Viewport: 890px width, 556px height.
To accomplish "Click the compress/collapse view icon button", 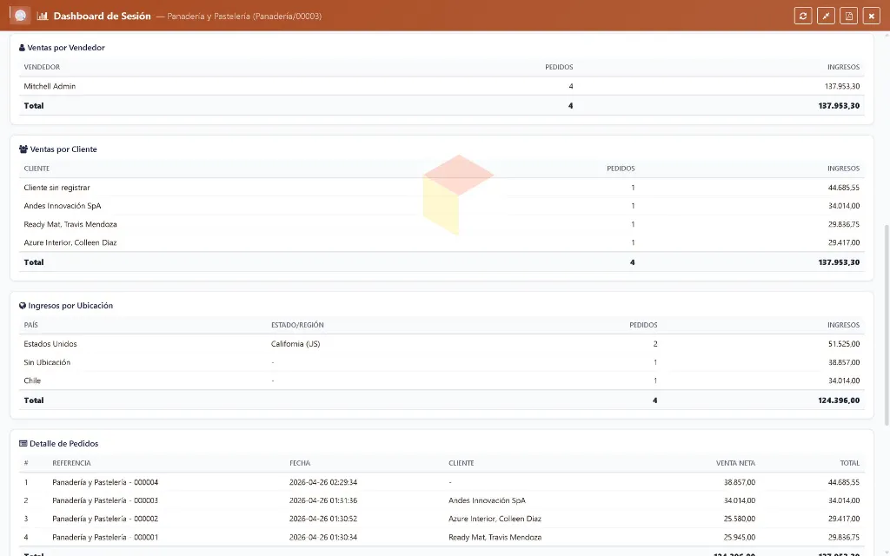I will point(826,16).
